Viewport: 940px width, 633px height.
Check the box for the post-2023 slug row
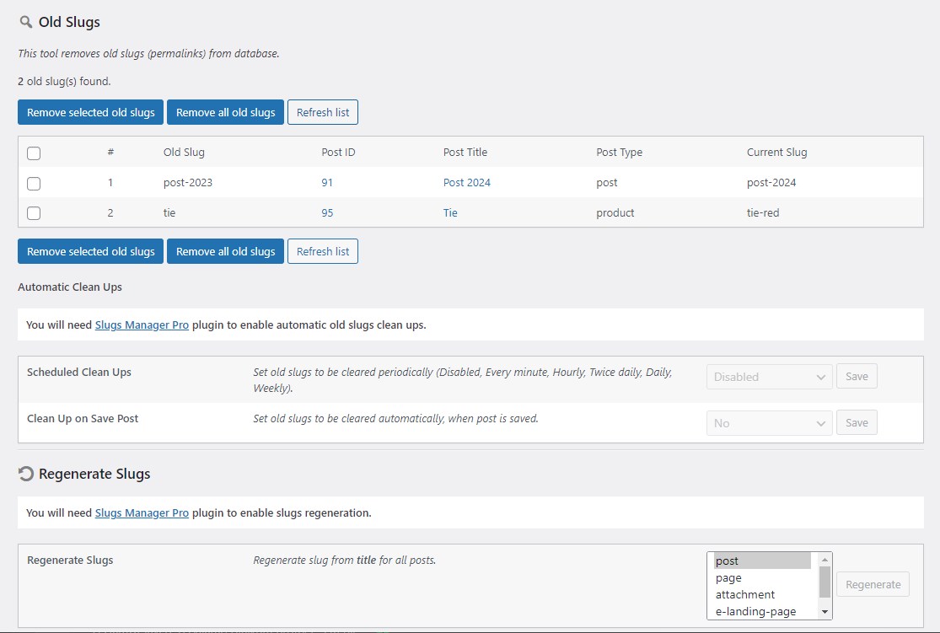tap(34, 183)
